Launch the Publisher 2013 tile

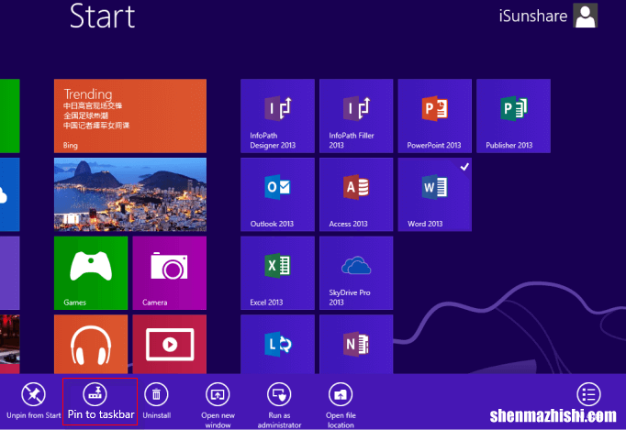point(513,116)
